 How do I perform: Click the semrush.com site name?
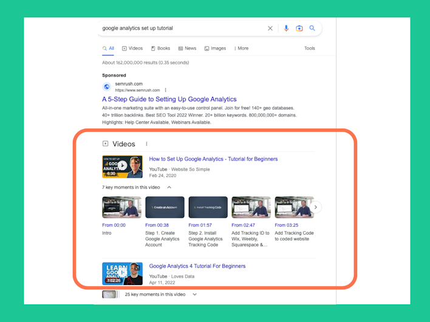click(129, 84)
